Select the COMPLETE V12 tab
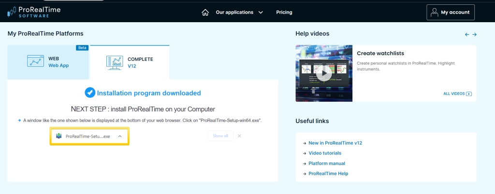 point(130,62)
